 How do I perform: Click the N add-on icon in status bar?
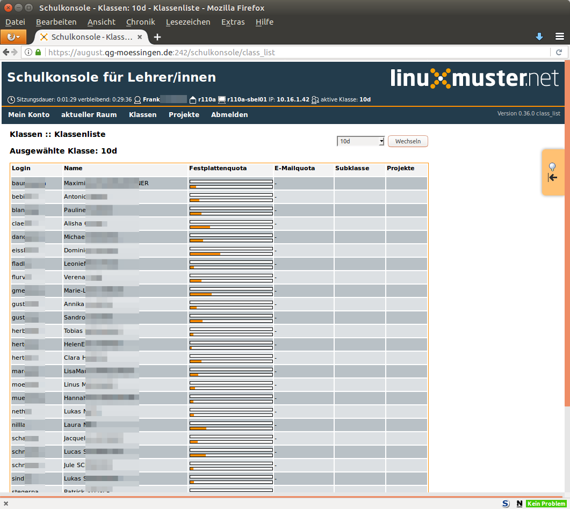click(519, 504)
